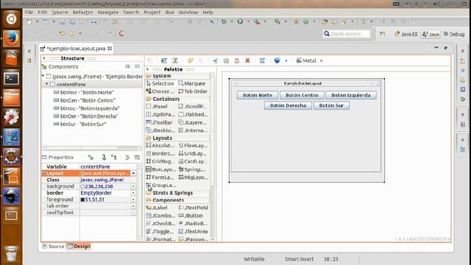The width and height of the screenshot is (471, 265).
Task: Select the JComboBox palette component
Action: (160, 216)
